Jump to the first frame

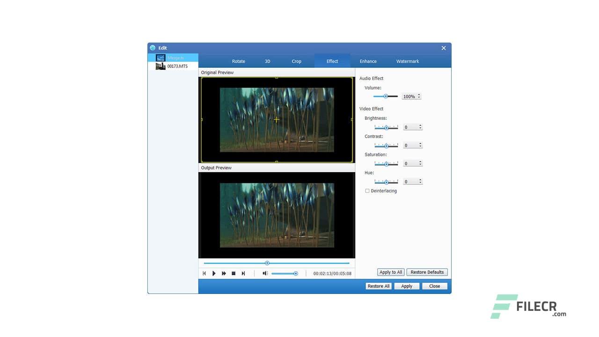point(204,273)
